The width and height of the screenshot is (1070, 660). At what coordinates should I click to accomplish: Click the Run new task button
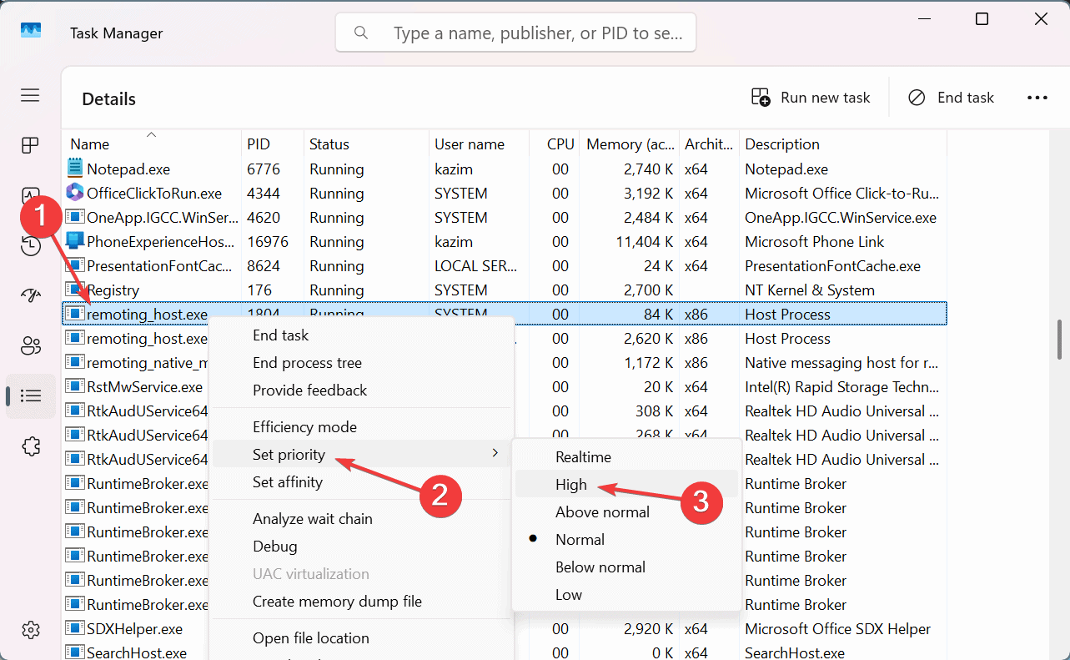point(810,98)
